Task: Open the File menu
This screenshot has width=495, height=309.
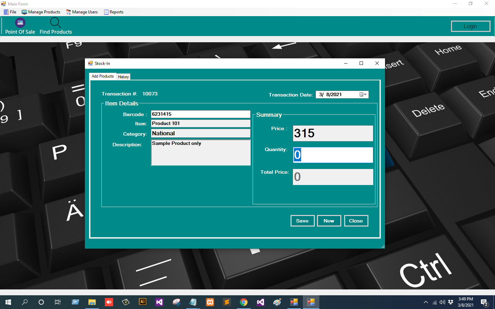Action: tap(10, 12)
